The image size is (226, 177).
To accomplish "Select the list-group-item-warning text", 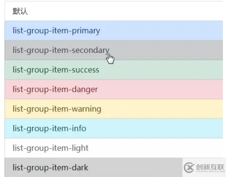I will 57,109.
